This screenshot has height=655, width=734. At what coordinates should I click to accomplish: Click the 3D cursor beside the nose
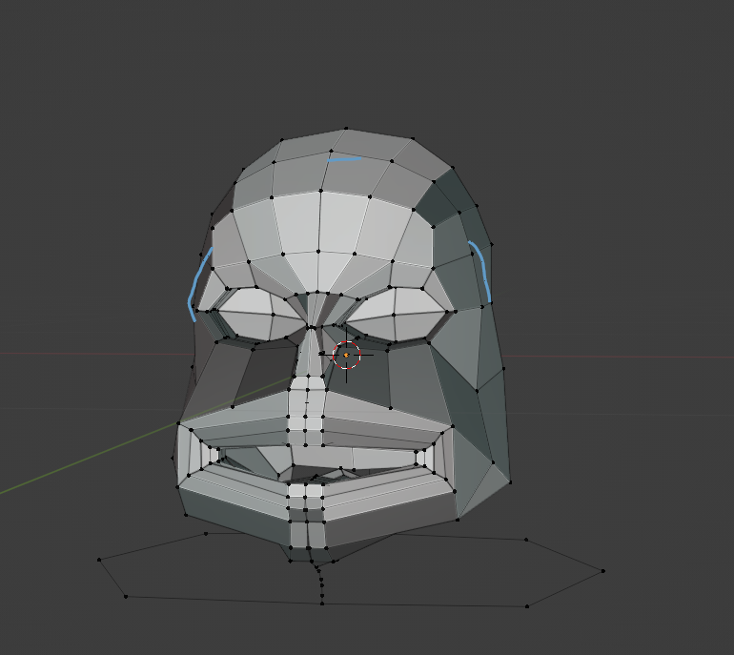point(346,355)
